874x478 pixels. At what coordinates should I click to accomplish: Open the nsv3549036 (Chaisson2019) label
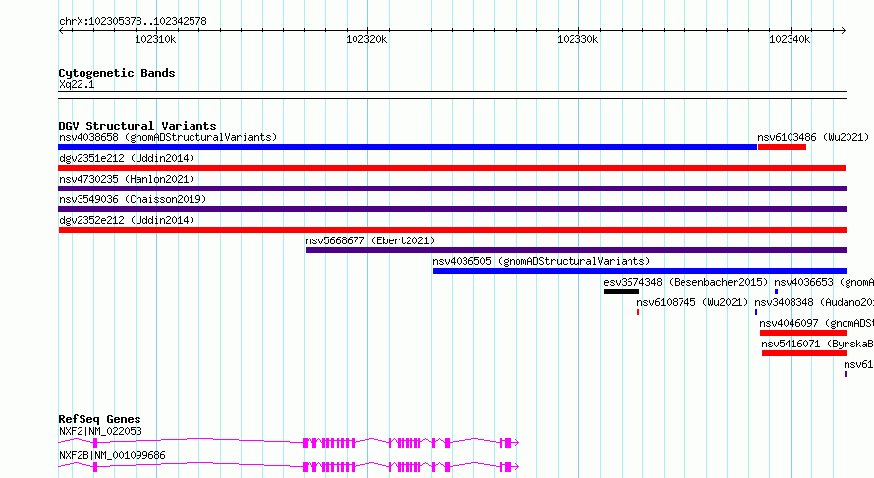[x=133, y=199]
